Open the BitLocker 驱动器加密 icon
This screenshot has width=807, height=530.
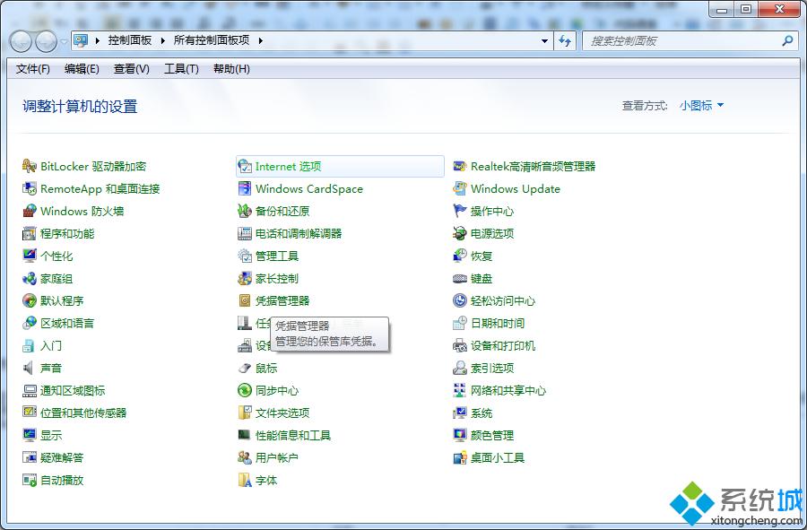click(30, 166)
